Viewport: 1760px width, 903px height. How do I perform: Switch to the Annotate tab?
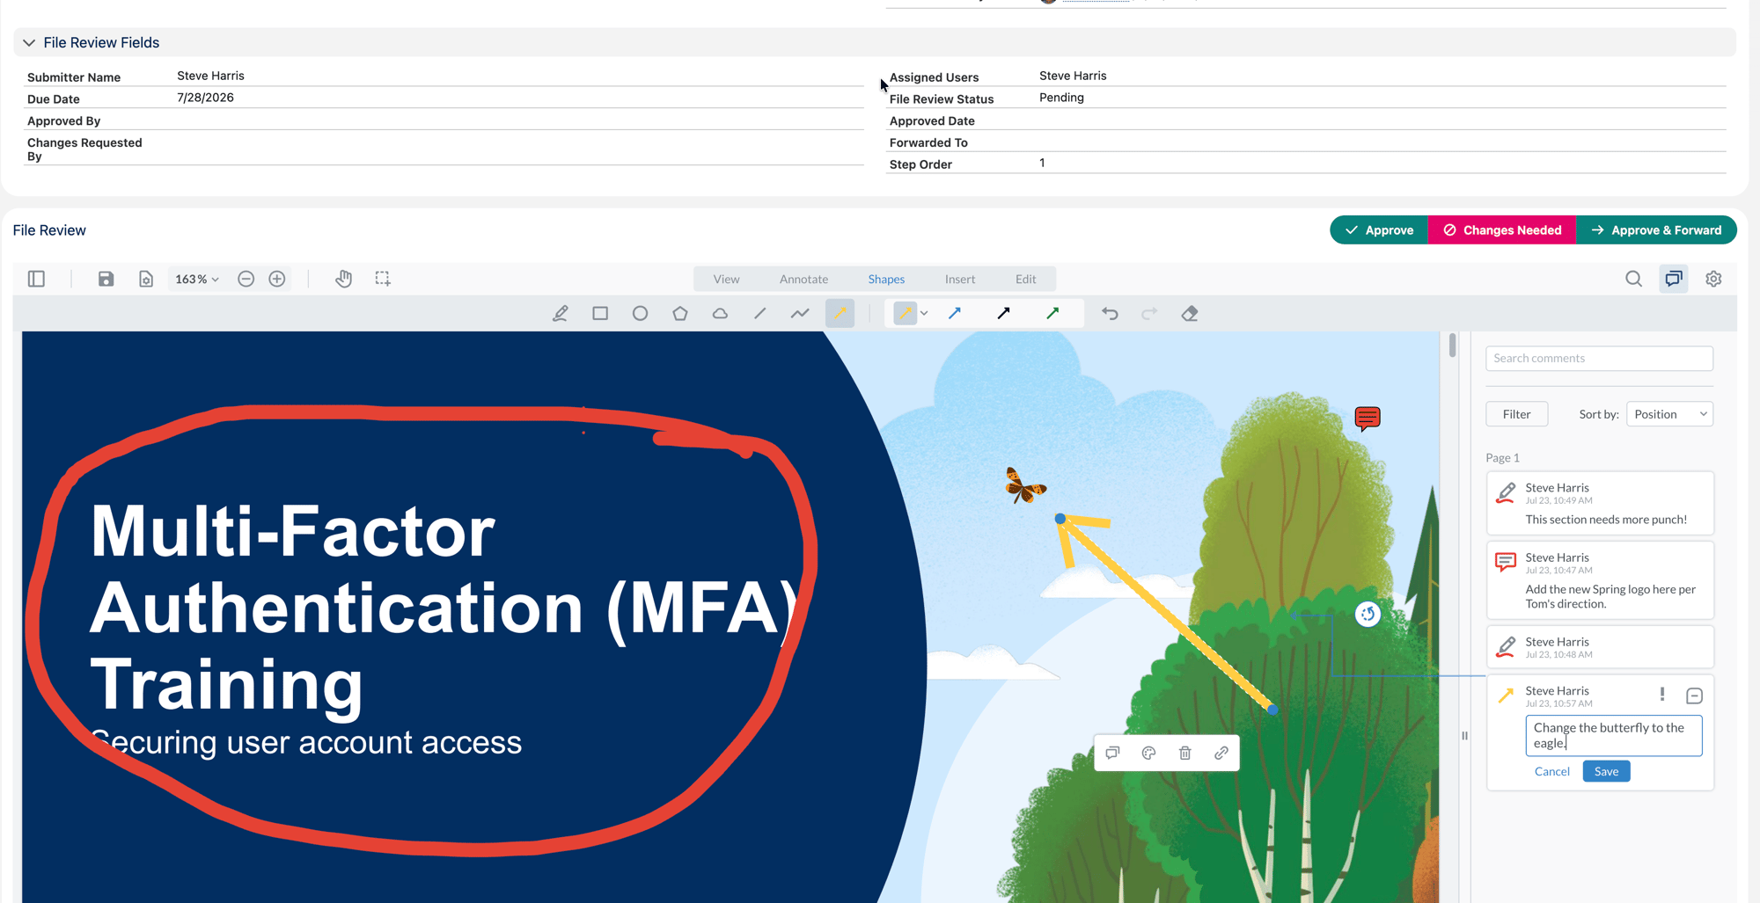click(803, 279)
